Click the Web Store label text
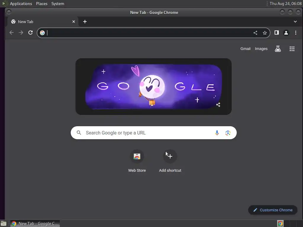Screen dimensions: 303x227 point(137,171)
